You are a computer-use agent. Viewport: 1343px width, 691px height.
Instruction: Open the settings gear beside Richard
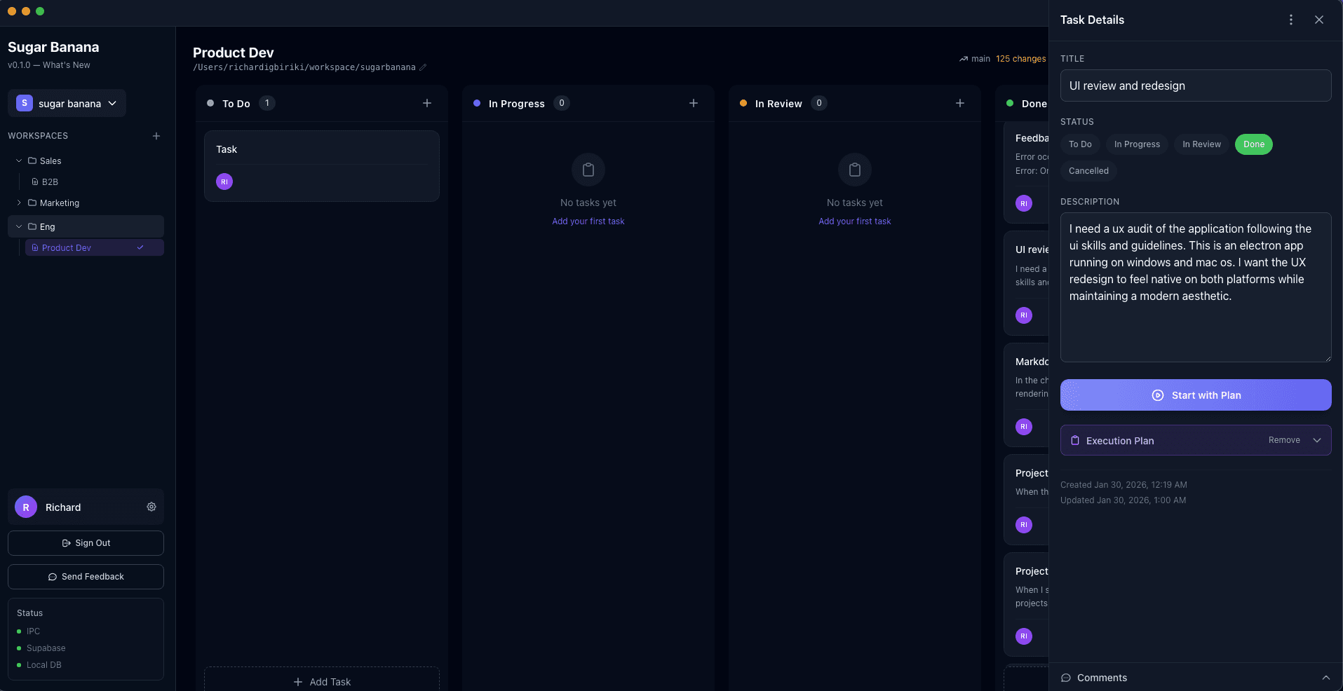[x=151, y=507]
